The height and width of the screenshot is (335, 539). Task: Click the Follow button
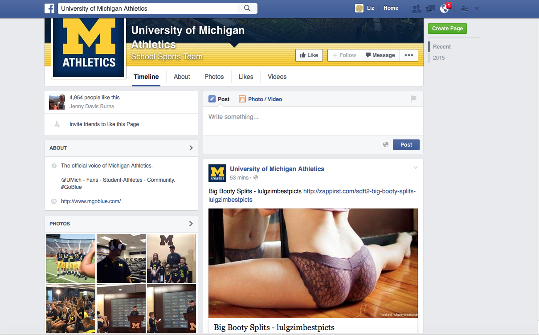[344, 55]
